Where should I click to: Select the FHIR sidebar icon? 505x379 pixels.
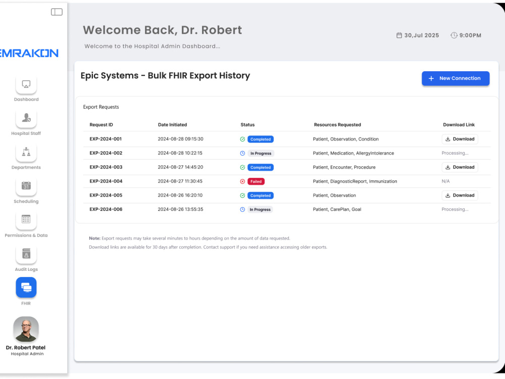(x=26, y=287)
